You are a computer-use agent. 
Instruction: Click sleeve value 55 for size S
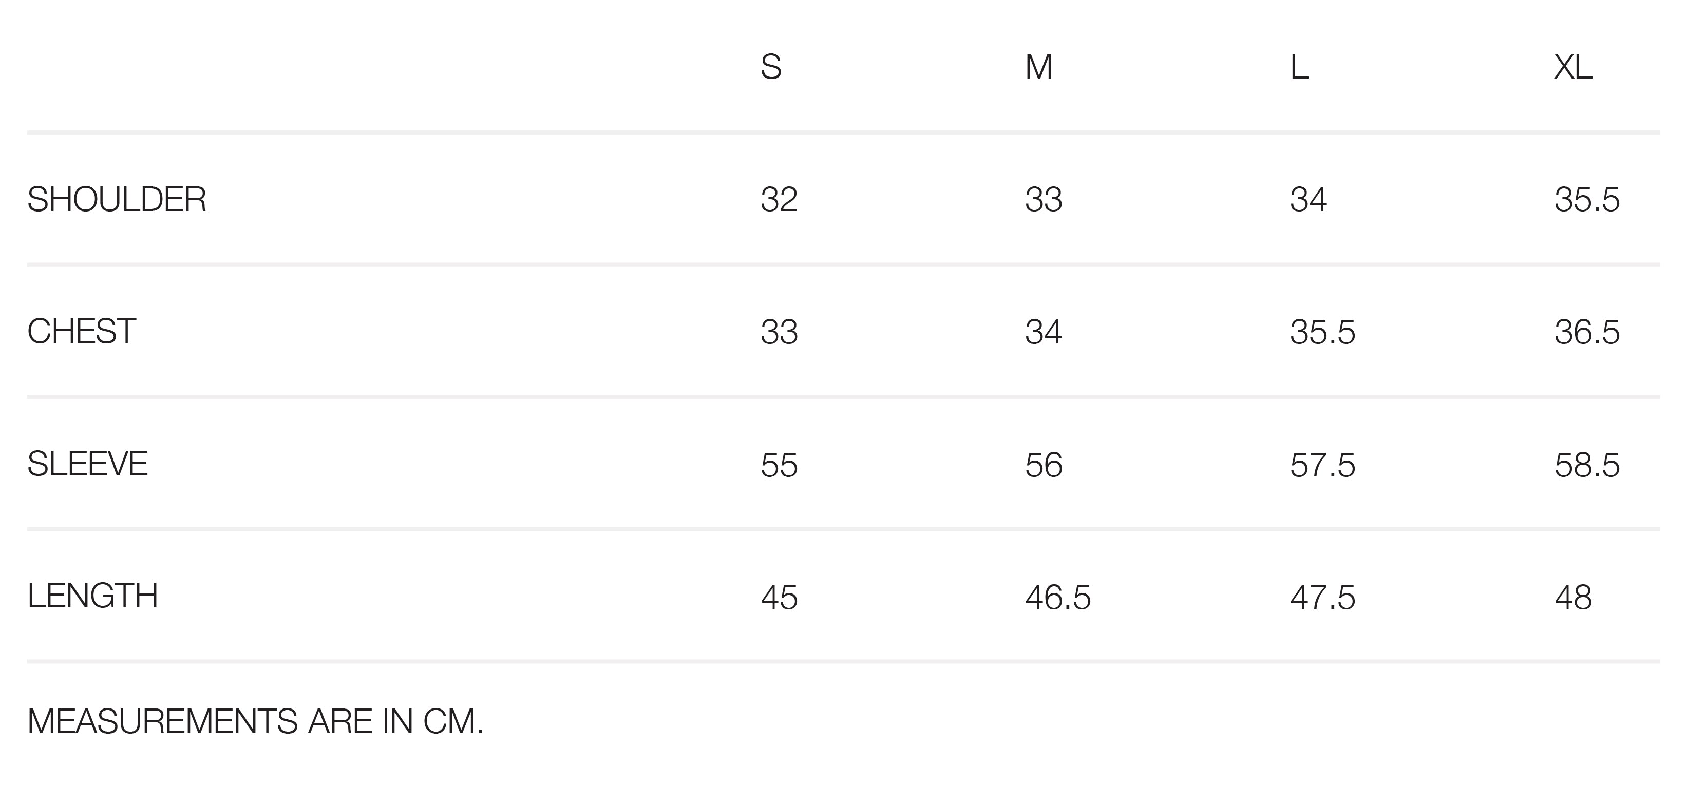(x=779, y=465)
